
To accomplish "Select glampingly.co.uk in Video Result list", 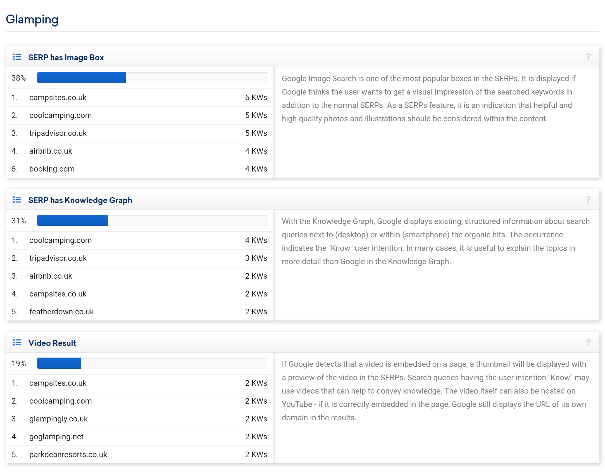I will [58, 419].
